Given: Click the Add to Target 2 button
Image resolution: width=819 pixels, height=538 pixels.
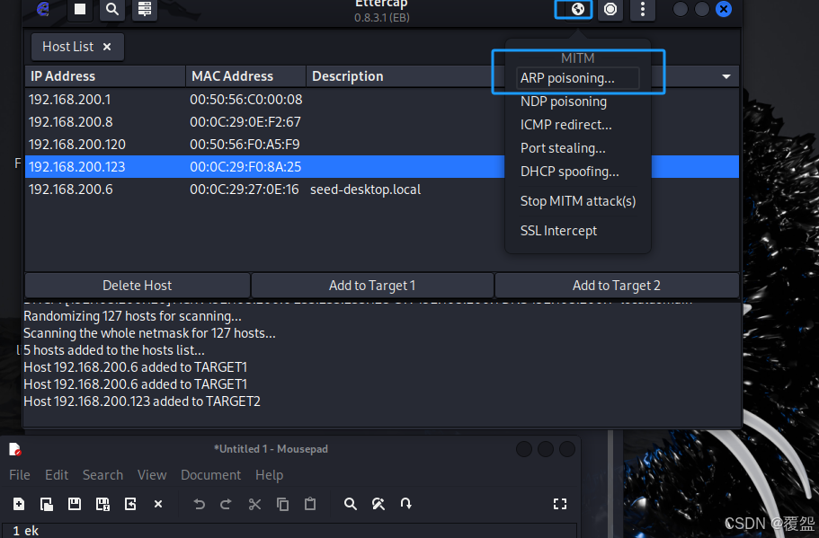Looking at the screenshot, I should pos(617,286).
